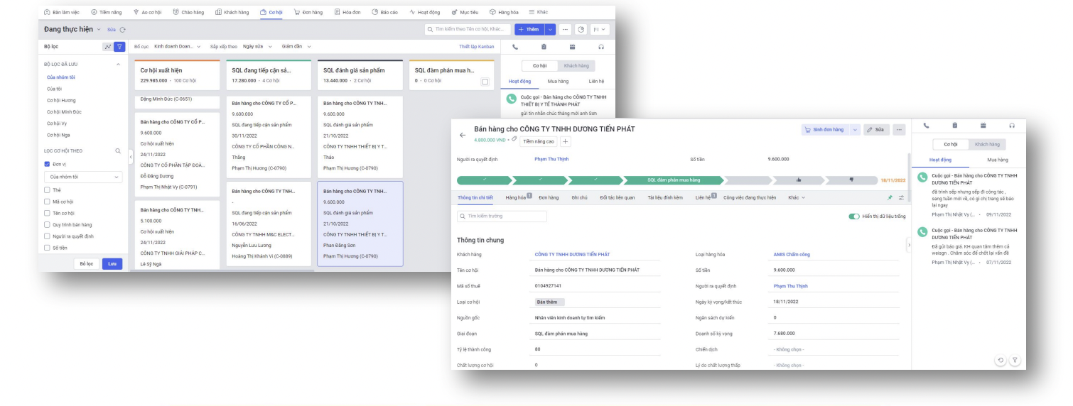1073x406 pixels.
Task: Select the "SQL đàm phán mua hàng" stage in progress bar
Action: tap(674, 180)
